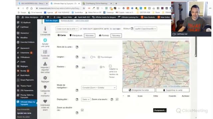Select the Px radio for Largeur
Screen dimensions: 213x119
92,57
